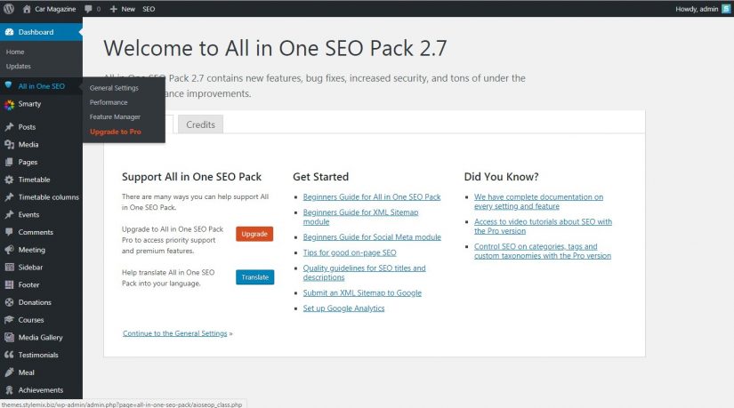Choose Upgrade to Pro submenu entry
The height and width of the screenshot is (408, 734).
tap(116, 132)
